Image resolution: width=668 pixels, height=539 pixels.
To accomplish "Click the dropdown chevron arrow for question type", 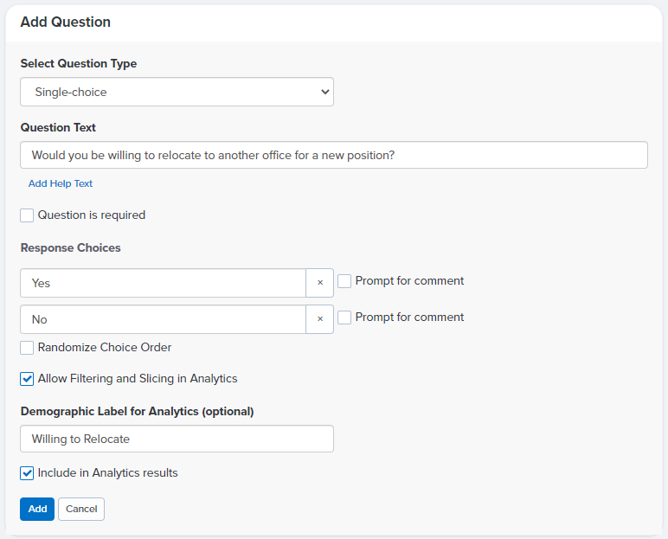I will pos(325,92).
